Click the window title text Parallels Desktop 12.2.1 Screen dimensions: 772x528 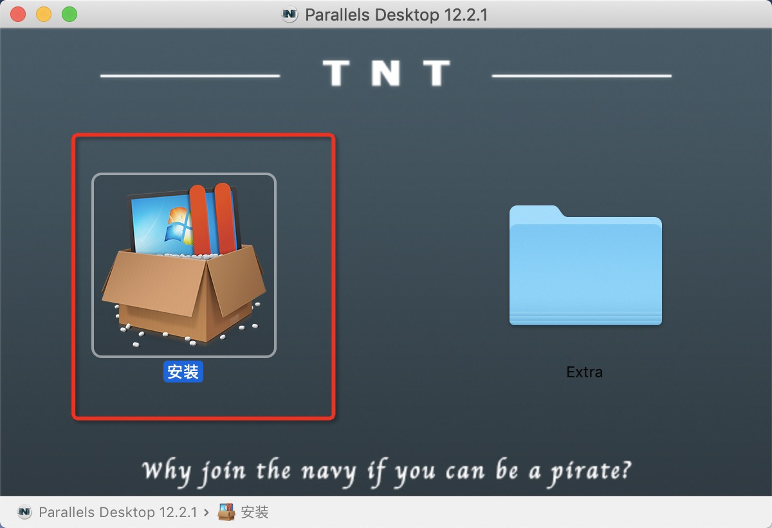coord(396,14)
